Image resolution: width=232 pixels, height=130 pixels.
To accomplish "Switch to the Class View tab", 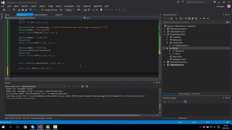I will click(x=196, y=94).
